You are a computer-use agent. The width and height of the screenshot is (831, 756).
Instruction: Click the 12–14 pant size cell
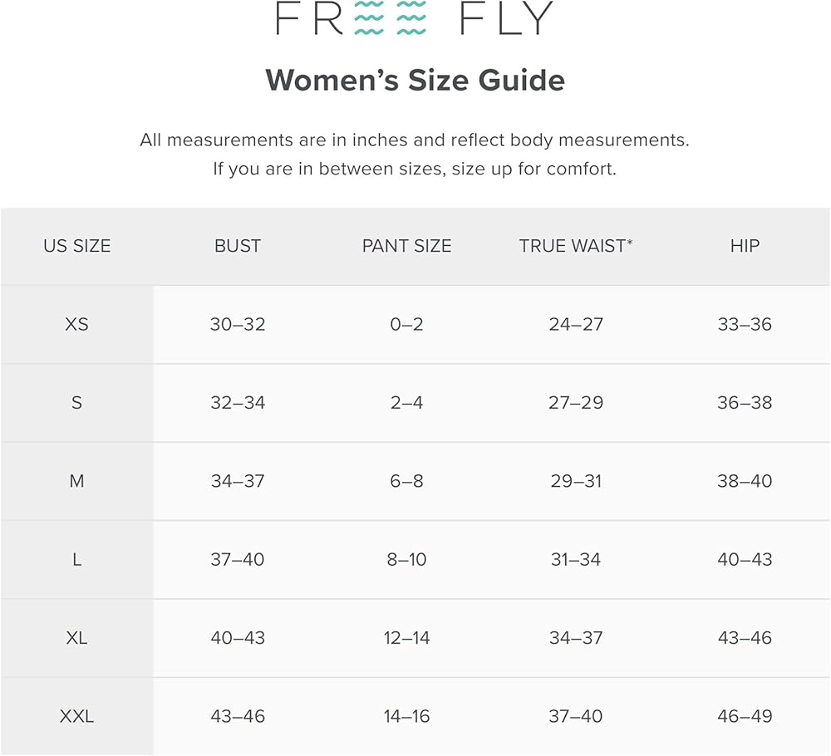406,638
